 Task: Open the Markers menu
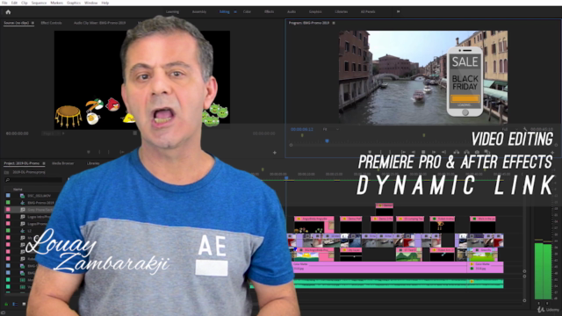click(56, 3)
